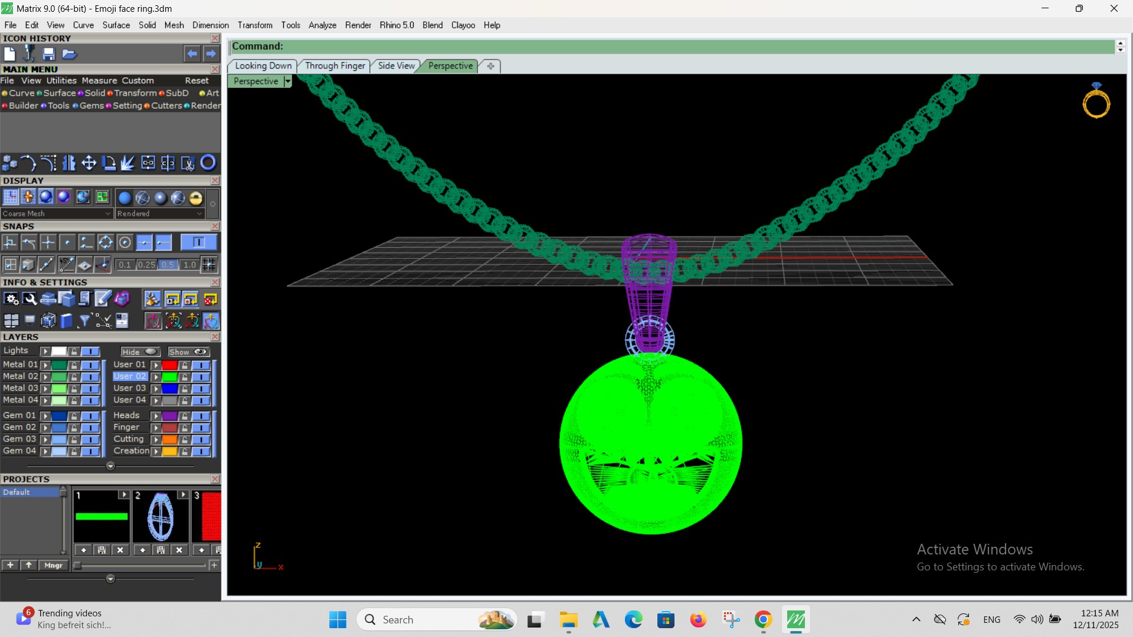
Task: Click Reset in the Main Menu
Action: click(197, 81)
